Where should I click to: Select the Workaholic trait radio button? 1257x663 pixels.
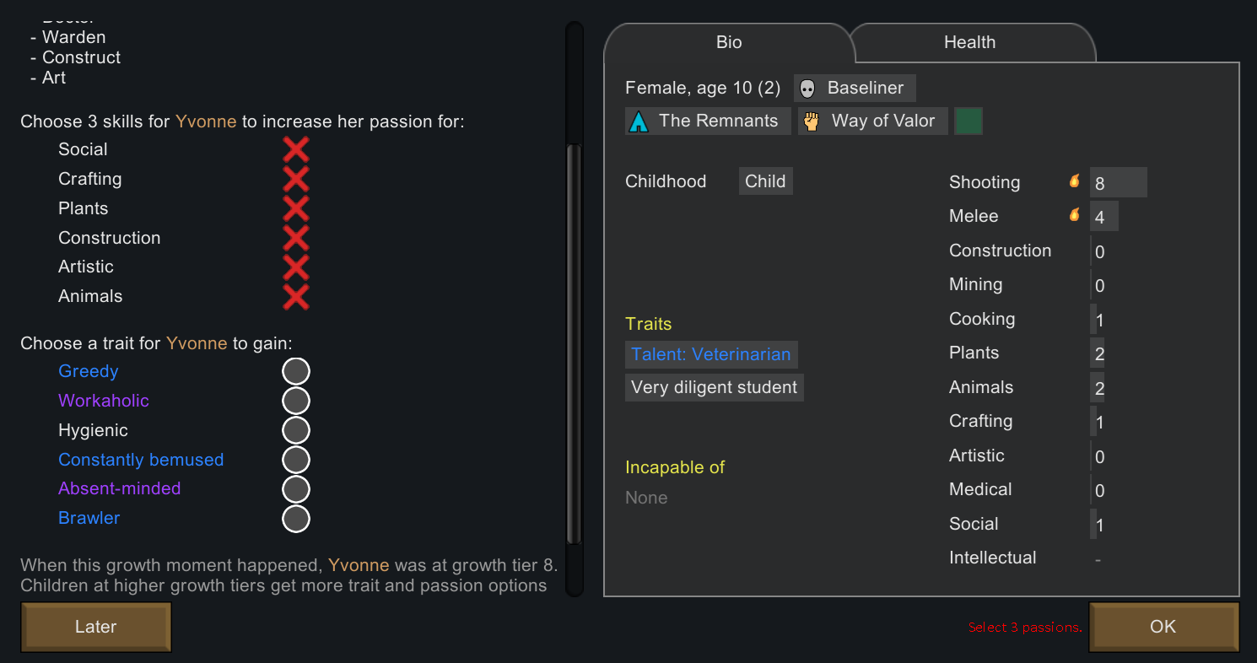[x=296, y=401]
